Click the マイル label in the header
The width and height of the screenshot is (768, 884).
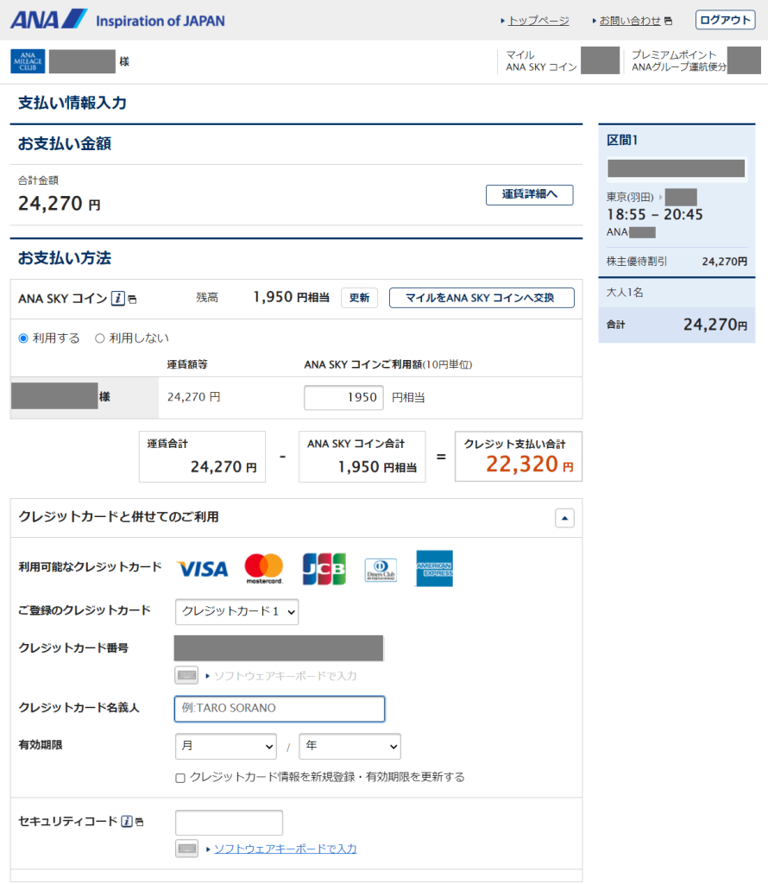[x=520, y=54]
